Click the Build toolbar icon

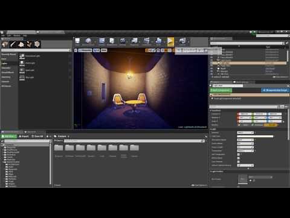[x=159, y=41]
